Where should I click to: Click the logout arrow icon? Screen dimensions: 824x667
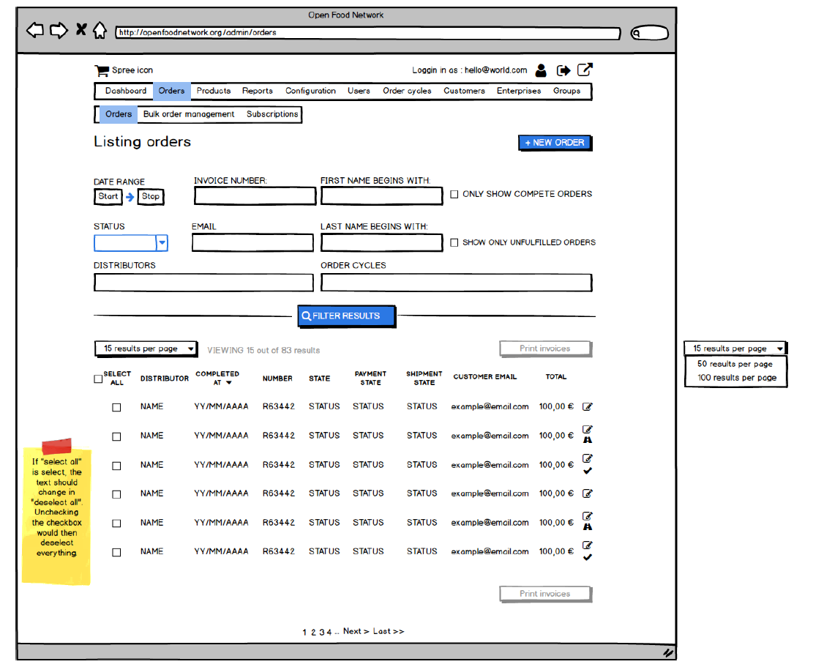pos(563,70)
